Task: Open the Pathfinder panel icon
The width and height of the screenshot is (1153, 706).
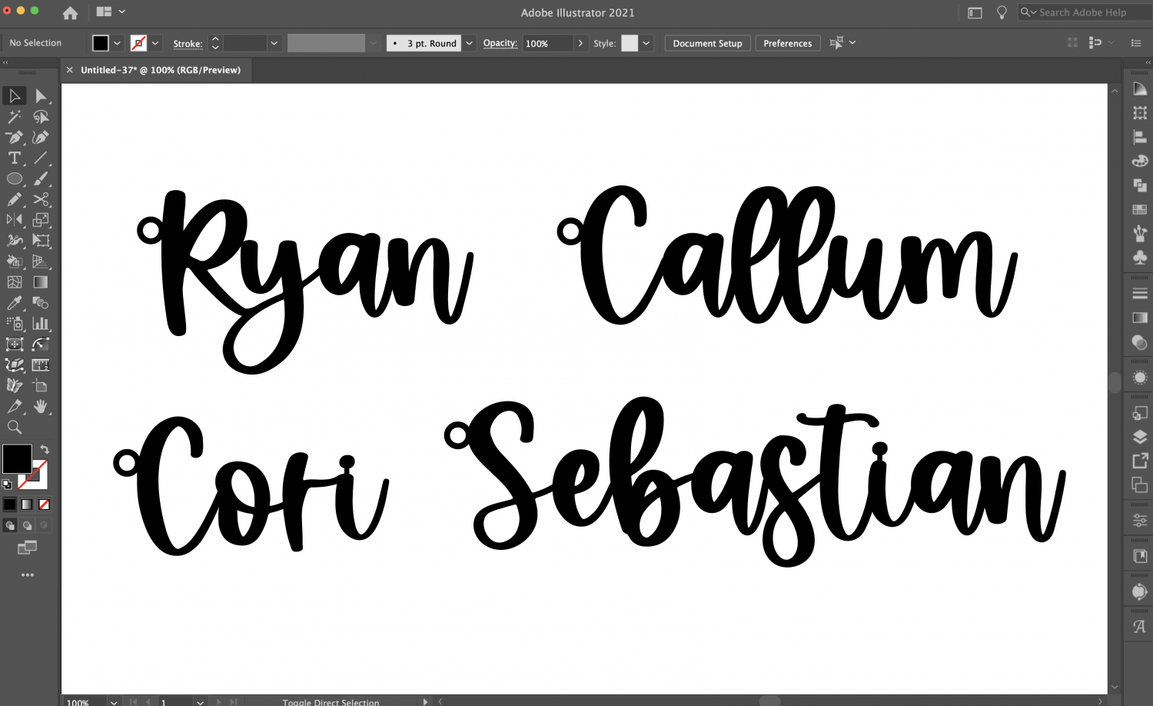Action: pyautogui.click(x=1140, y=185)
